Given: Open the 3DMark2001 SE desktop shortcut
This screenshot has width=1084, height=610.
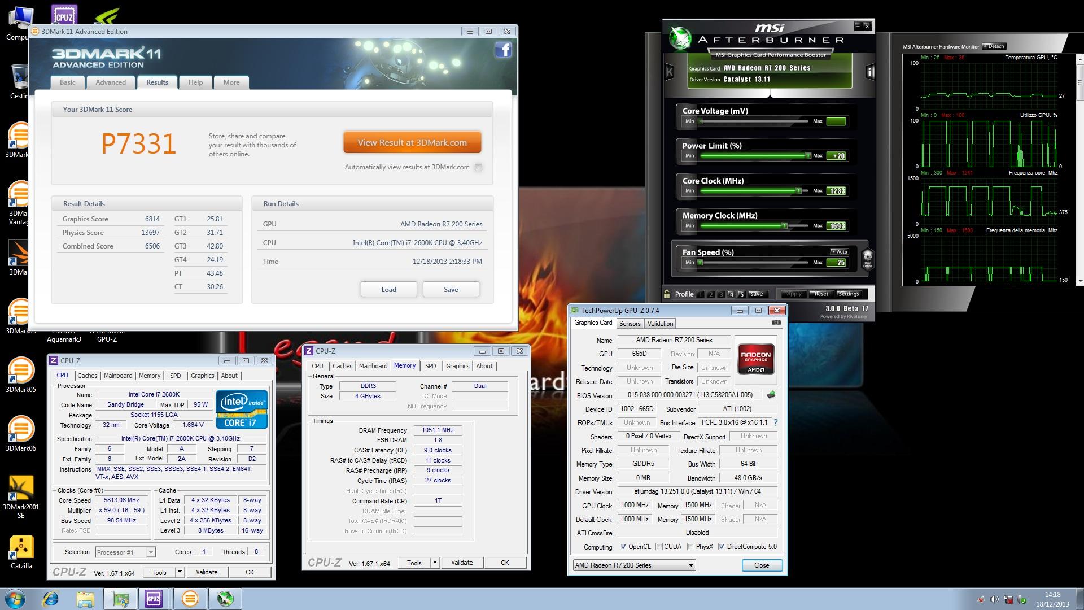Looking at the screenshot, I should point(21,497).
